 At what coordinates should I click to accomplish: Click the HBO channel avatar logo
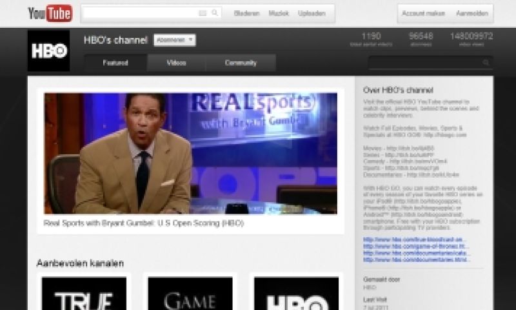(x=49, y=51)
